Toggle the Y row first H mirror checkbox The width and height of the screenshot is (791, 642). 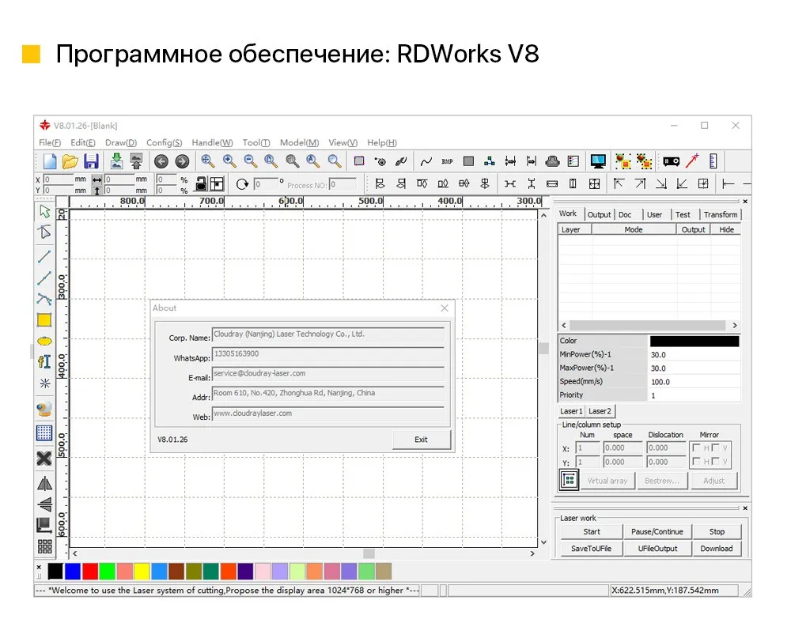696,461
